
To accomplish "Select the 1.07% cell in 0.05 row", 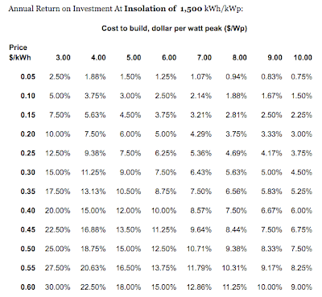I will tap(201, 76).
